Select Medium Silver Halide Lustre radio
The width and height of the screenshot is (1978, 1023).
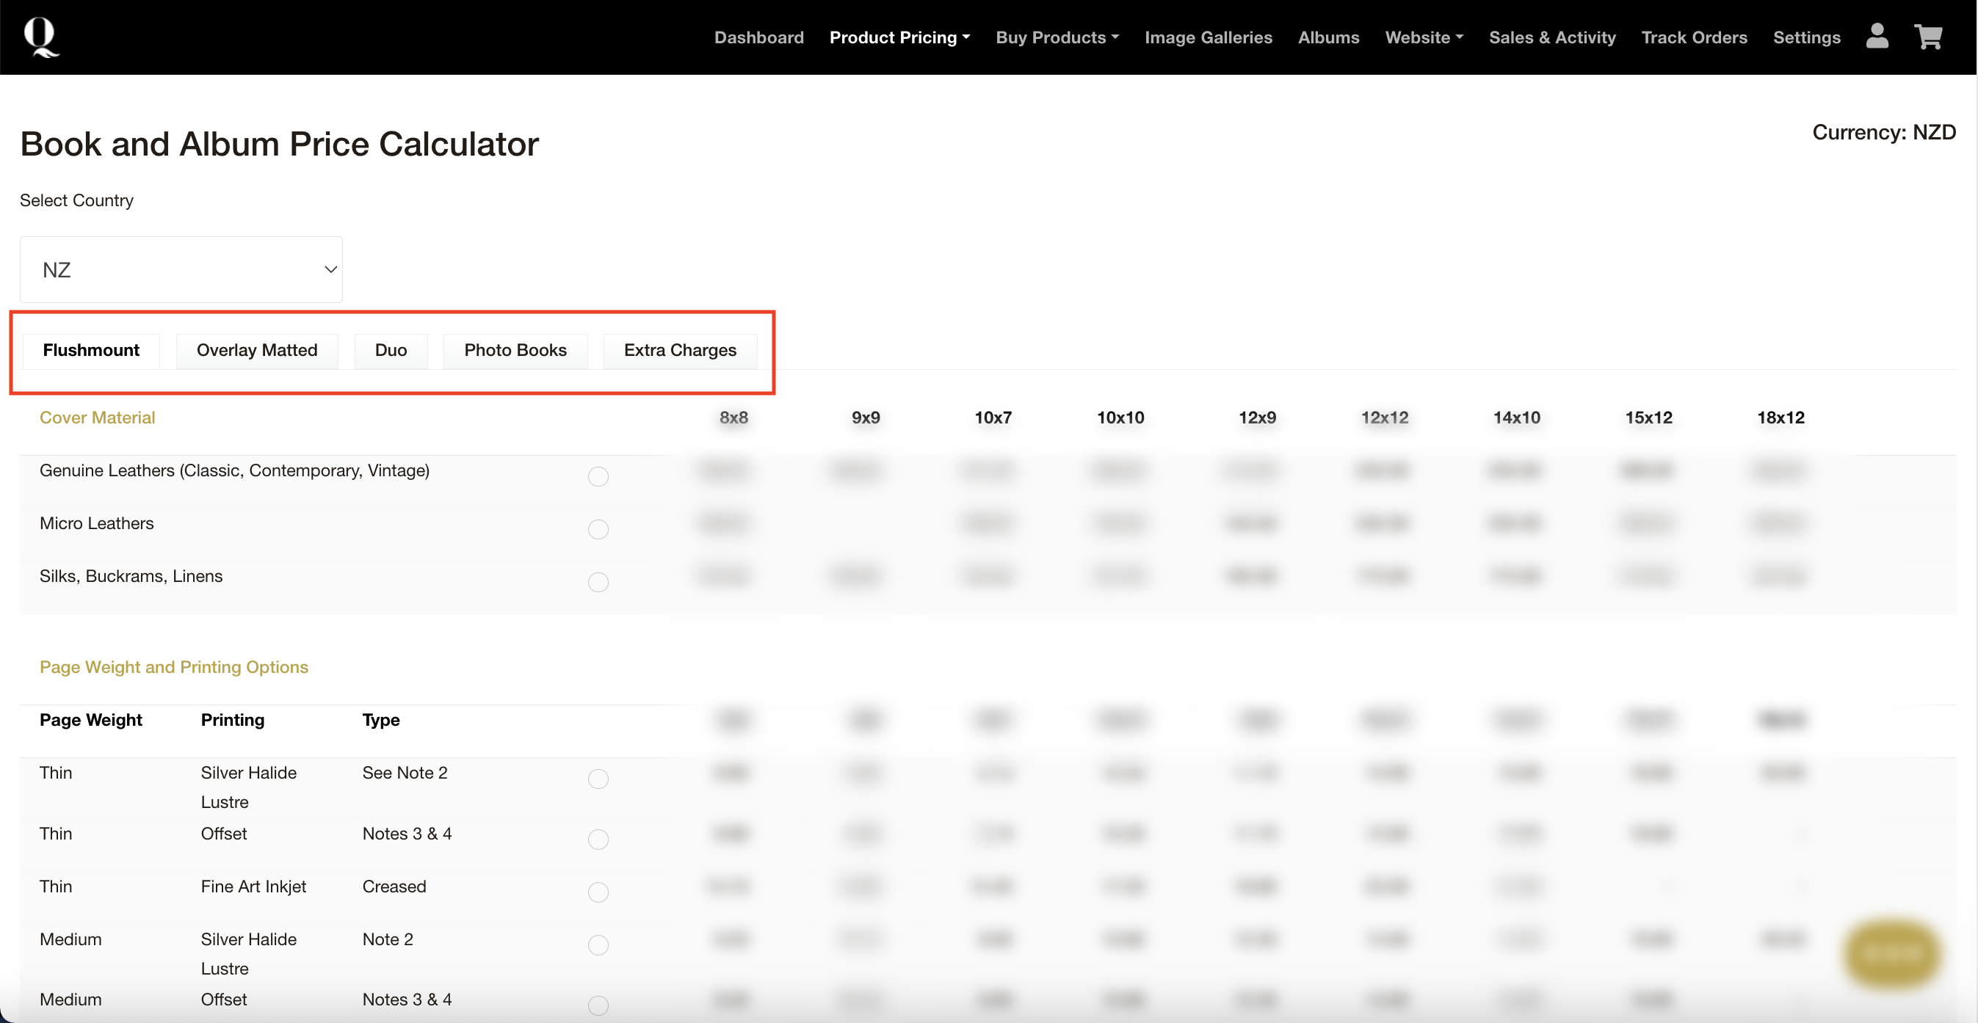[598, 945]
